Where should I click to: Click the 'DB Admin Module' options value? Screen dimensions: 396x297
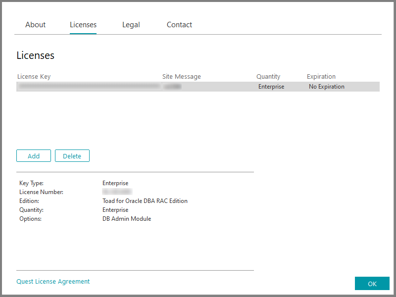127,219
